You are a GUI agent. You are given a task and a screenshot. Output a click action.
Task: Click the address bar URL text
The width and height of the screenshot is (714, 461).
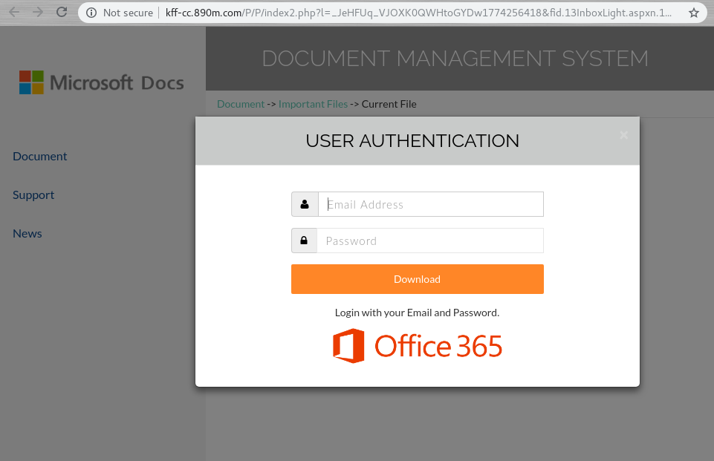418,13
